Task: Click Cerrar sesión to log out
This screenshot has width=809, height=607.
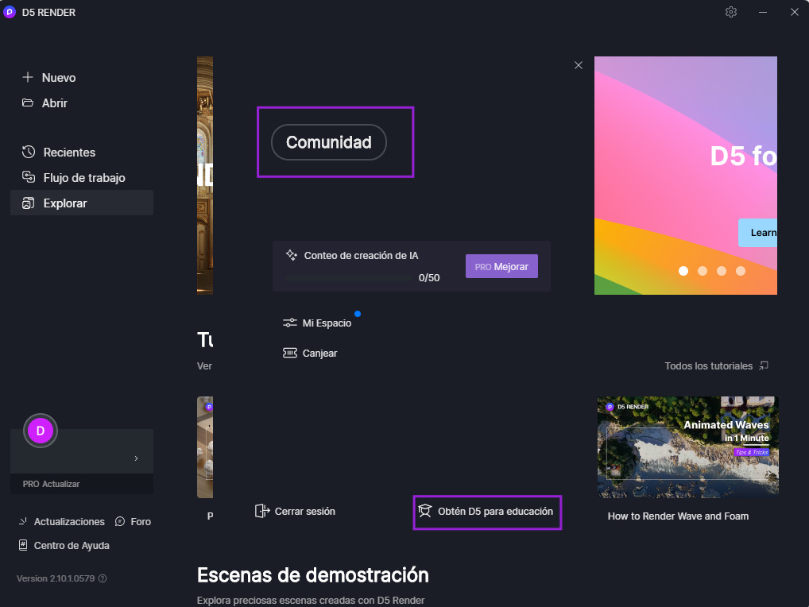Action: [x=296, y=512]
